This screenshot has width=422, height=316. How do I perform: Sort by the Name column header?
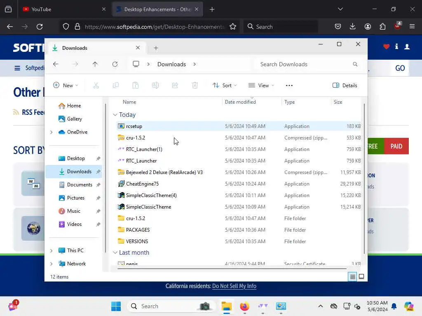click(129, 102)
